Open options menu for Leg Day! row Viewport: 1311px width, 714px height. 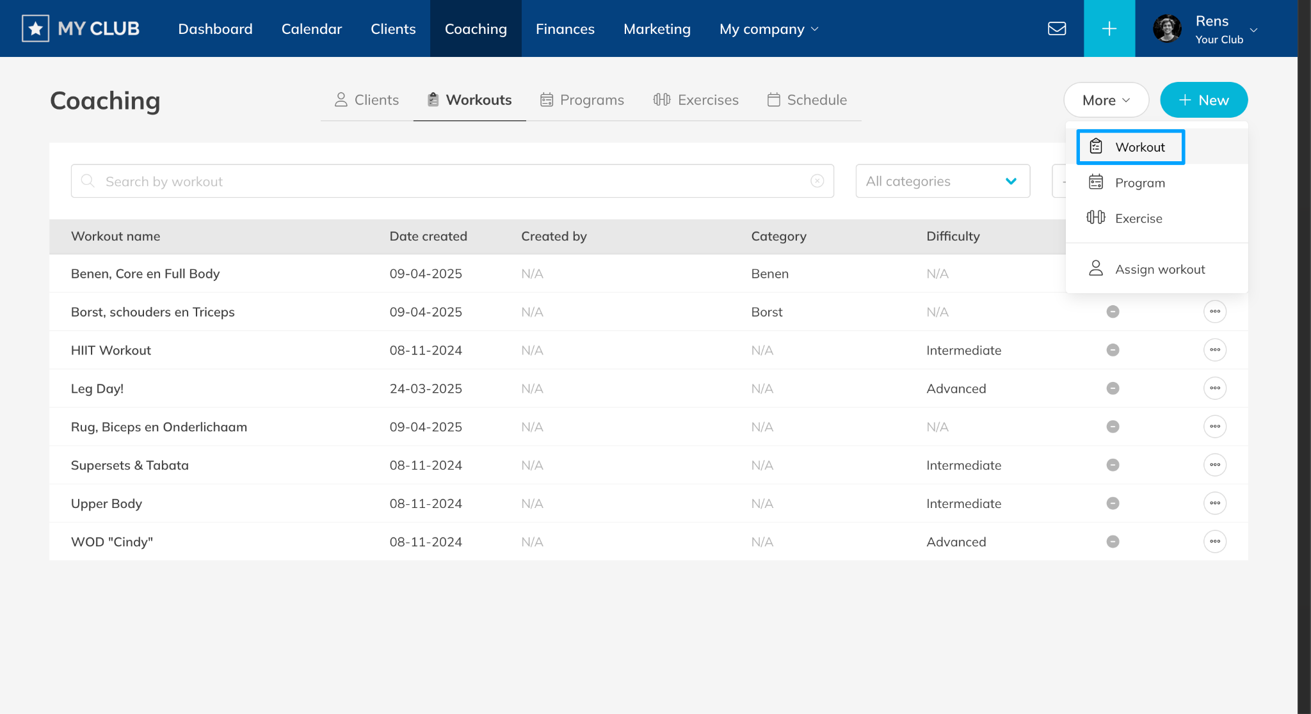1214,388
